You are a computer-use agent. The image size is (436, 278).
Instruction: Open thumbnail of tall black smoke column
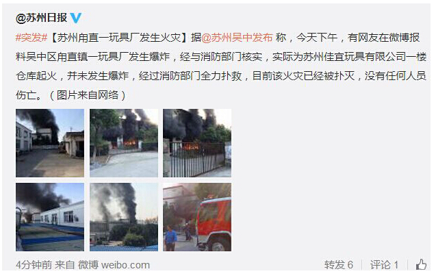[124, 217]
